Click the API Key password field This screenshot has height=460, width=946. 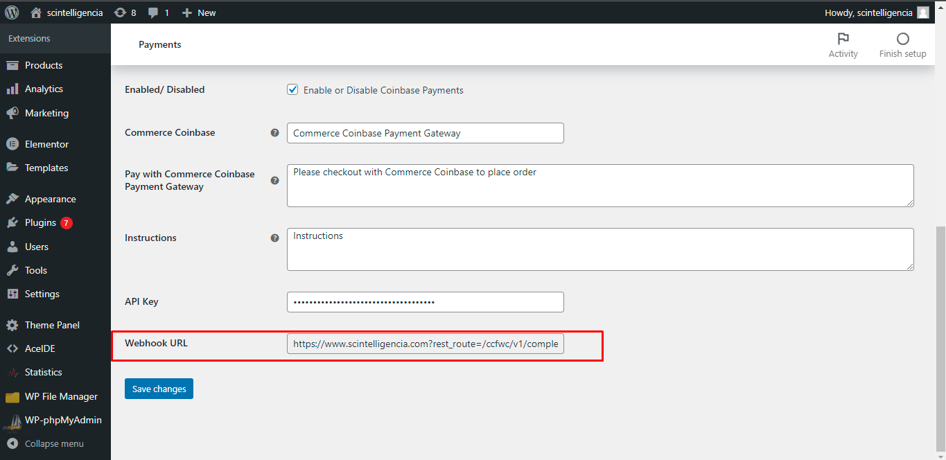coord(426,302)
